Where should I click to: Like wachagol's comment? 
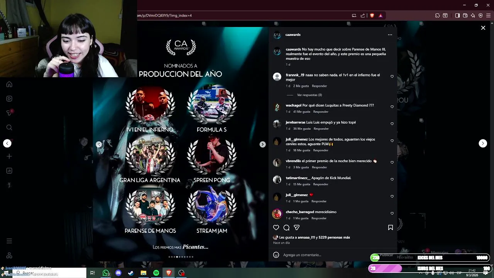tap(392, 107)
